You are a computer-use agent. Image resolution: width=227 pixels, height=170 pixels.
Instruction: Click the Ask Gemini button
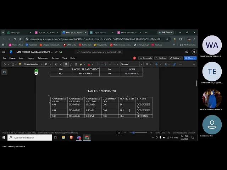[x=166, y=33]
